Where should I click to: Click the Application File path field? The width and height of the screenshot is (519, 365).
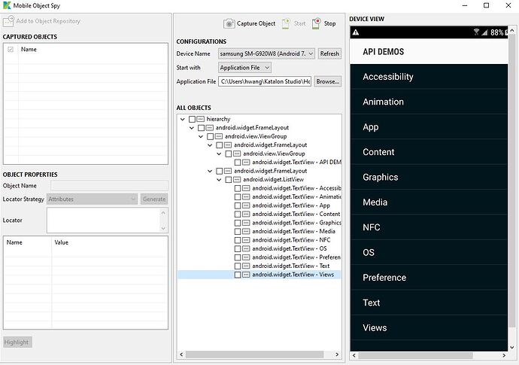265,81
